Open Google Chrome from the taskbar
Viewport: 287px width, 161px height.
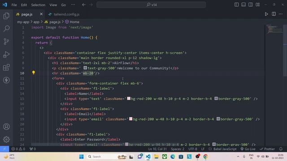point(205,157)
